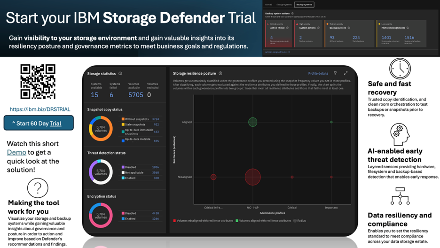Screen dimensions: 440x248
Task: Click the red misaligned Critical Infra bubble
Action: [213, 177]
